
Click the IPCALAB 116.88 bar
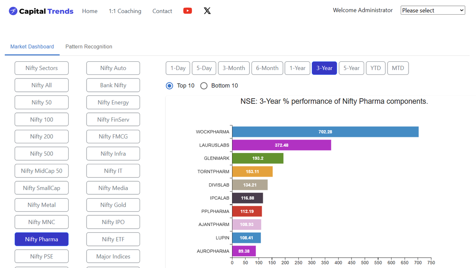tap(248, 198)
